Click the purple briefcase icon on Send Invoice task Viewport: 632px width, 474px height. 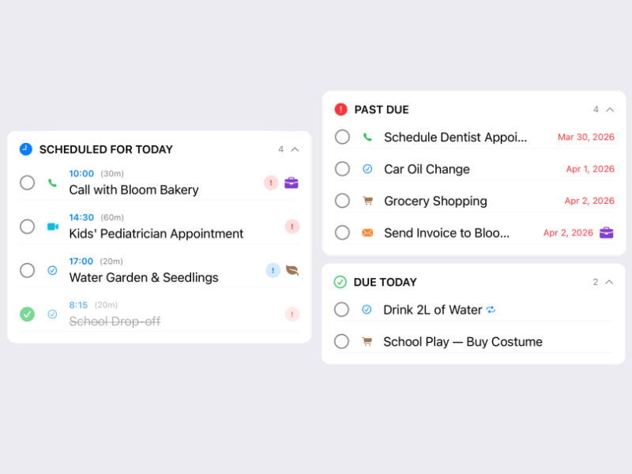[x=608, y=232]
